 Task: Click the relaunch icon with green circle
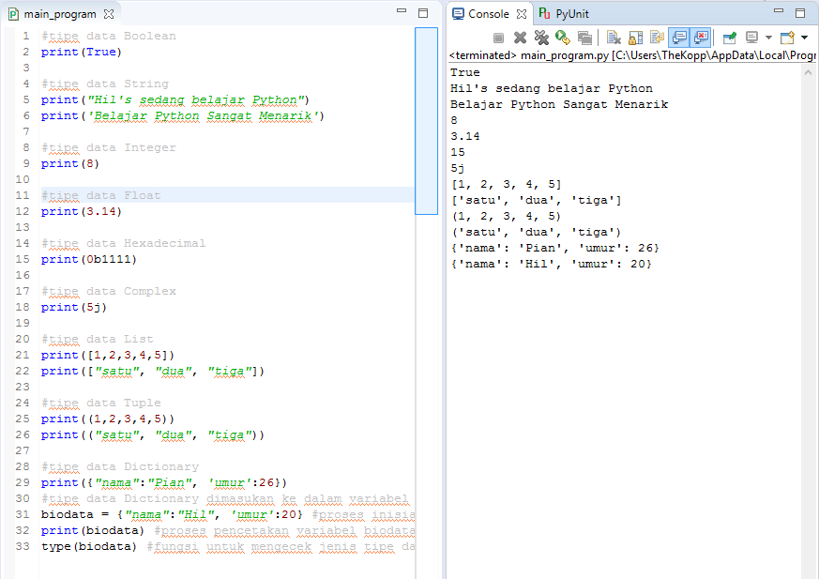[x=563, y=38]
